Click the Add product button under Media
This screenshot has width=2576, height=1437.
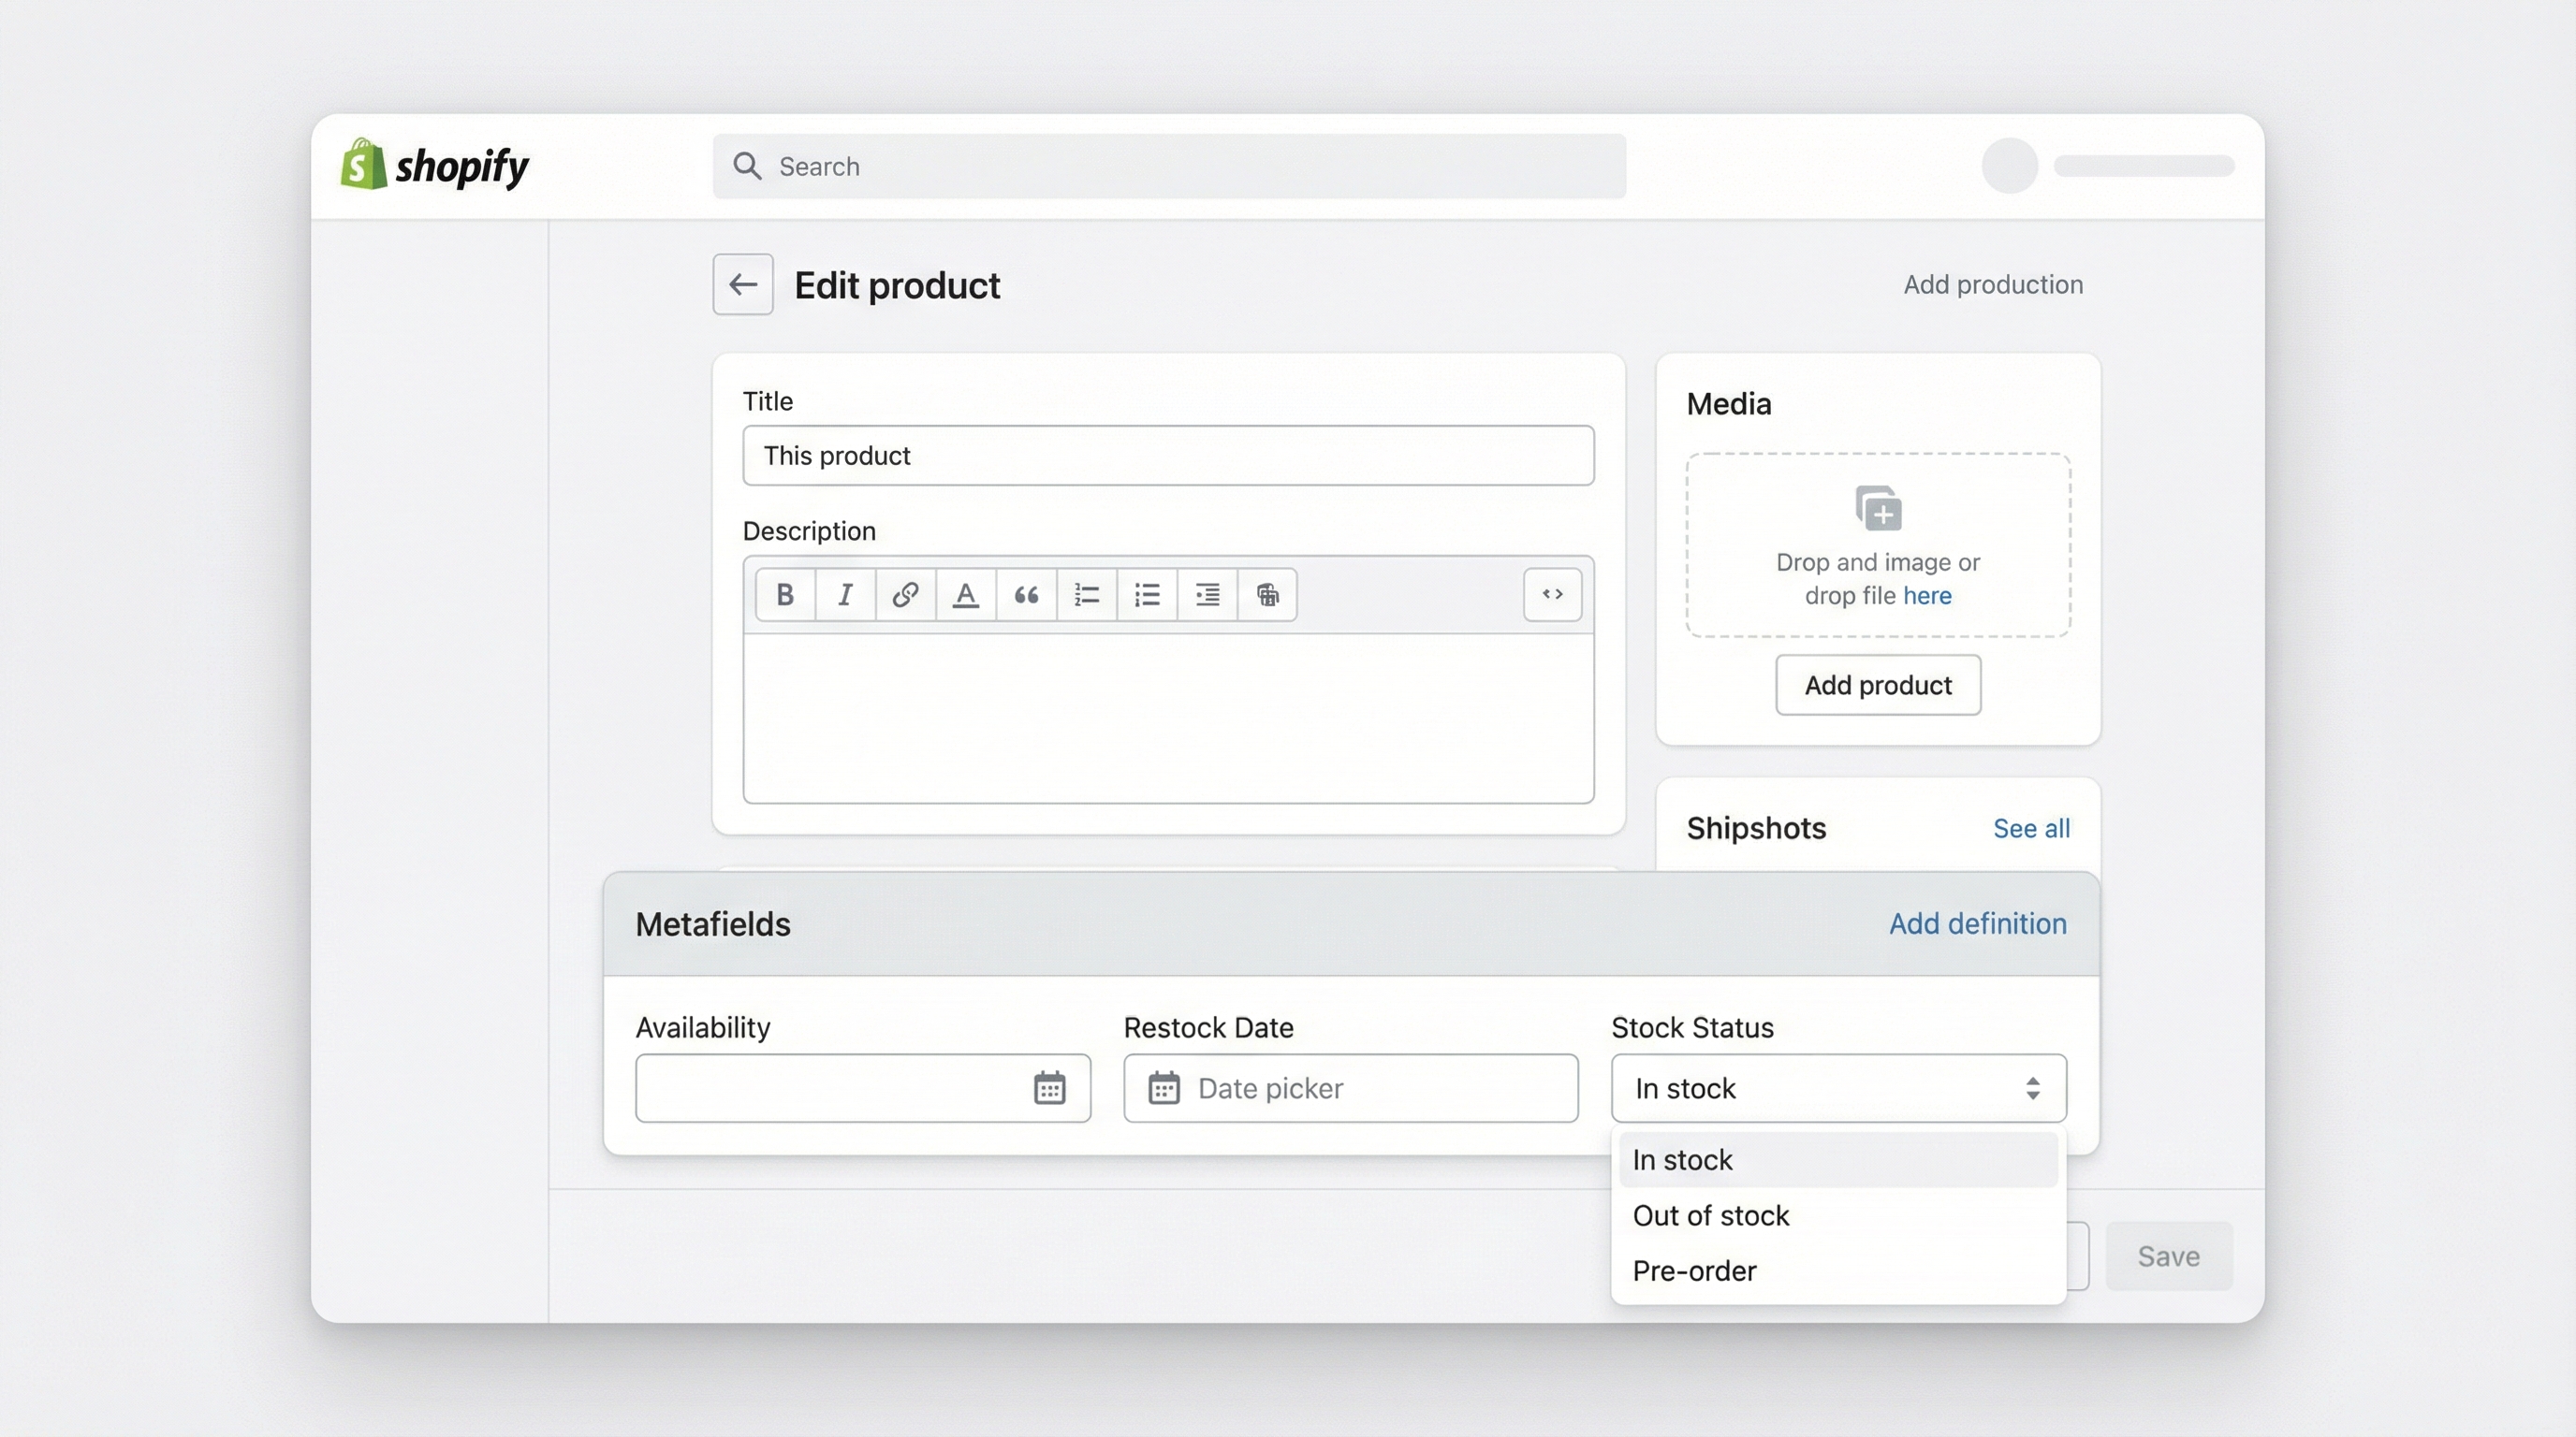click(1877, 685)
